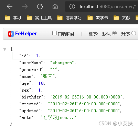This screenshot has height=129, width=138.
Task: Open the 实用工具 bookmarks folder
Action: pos(39,18)
